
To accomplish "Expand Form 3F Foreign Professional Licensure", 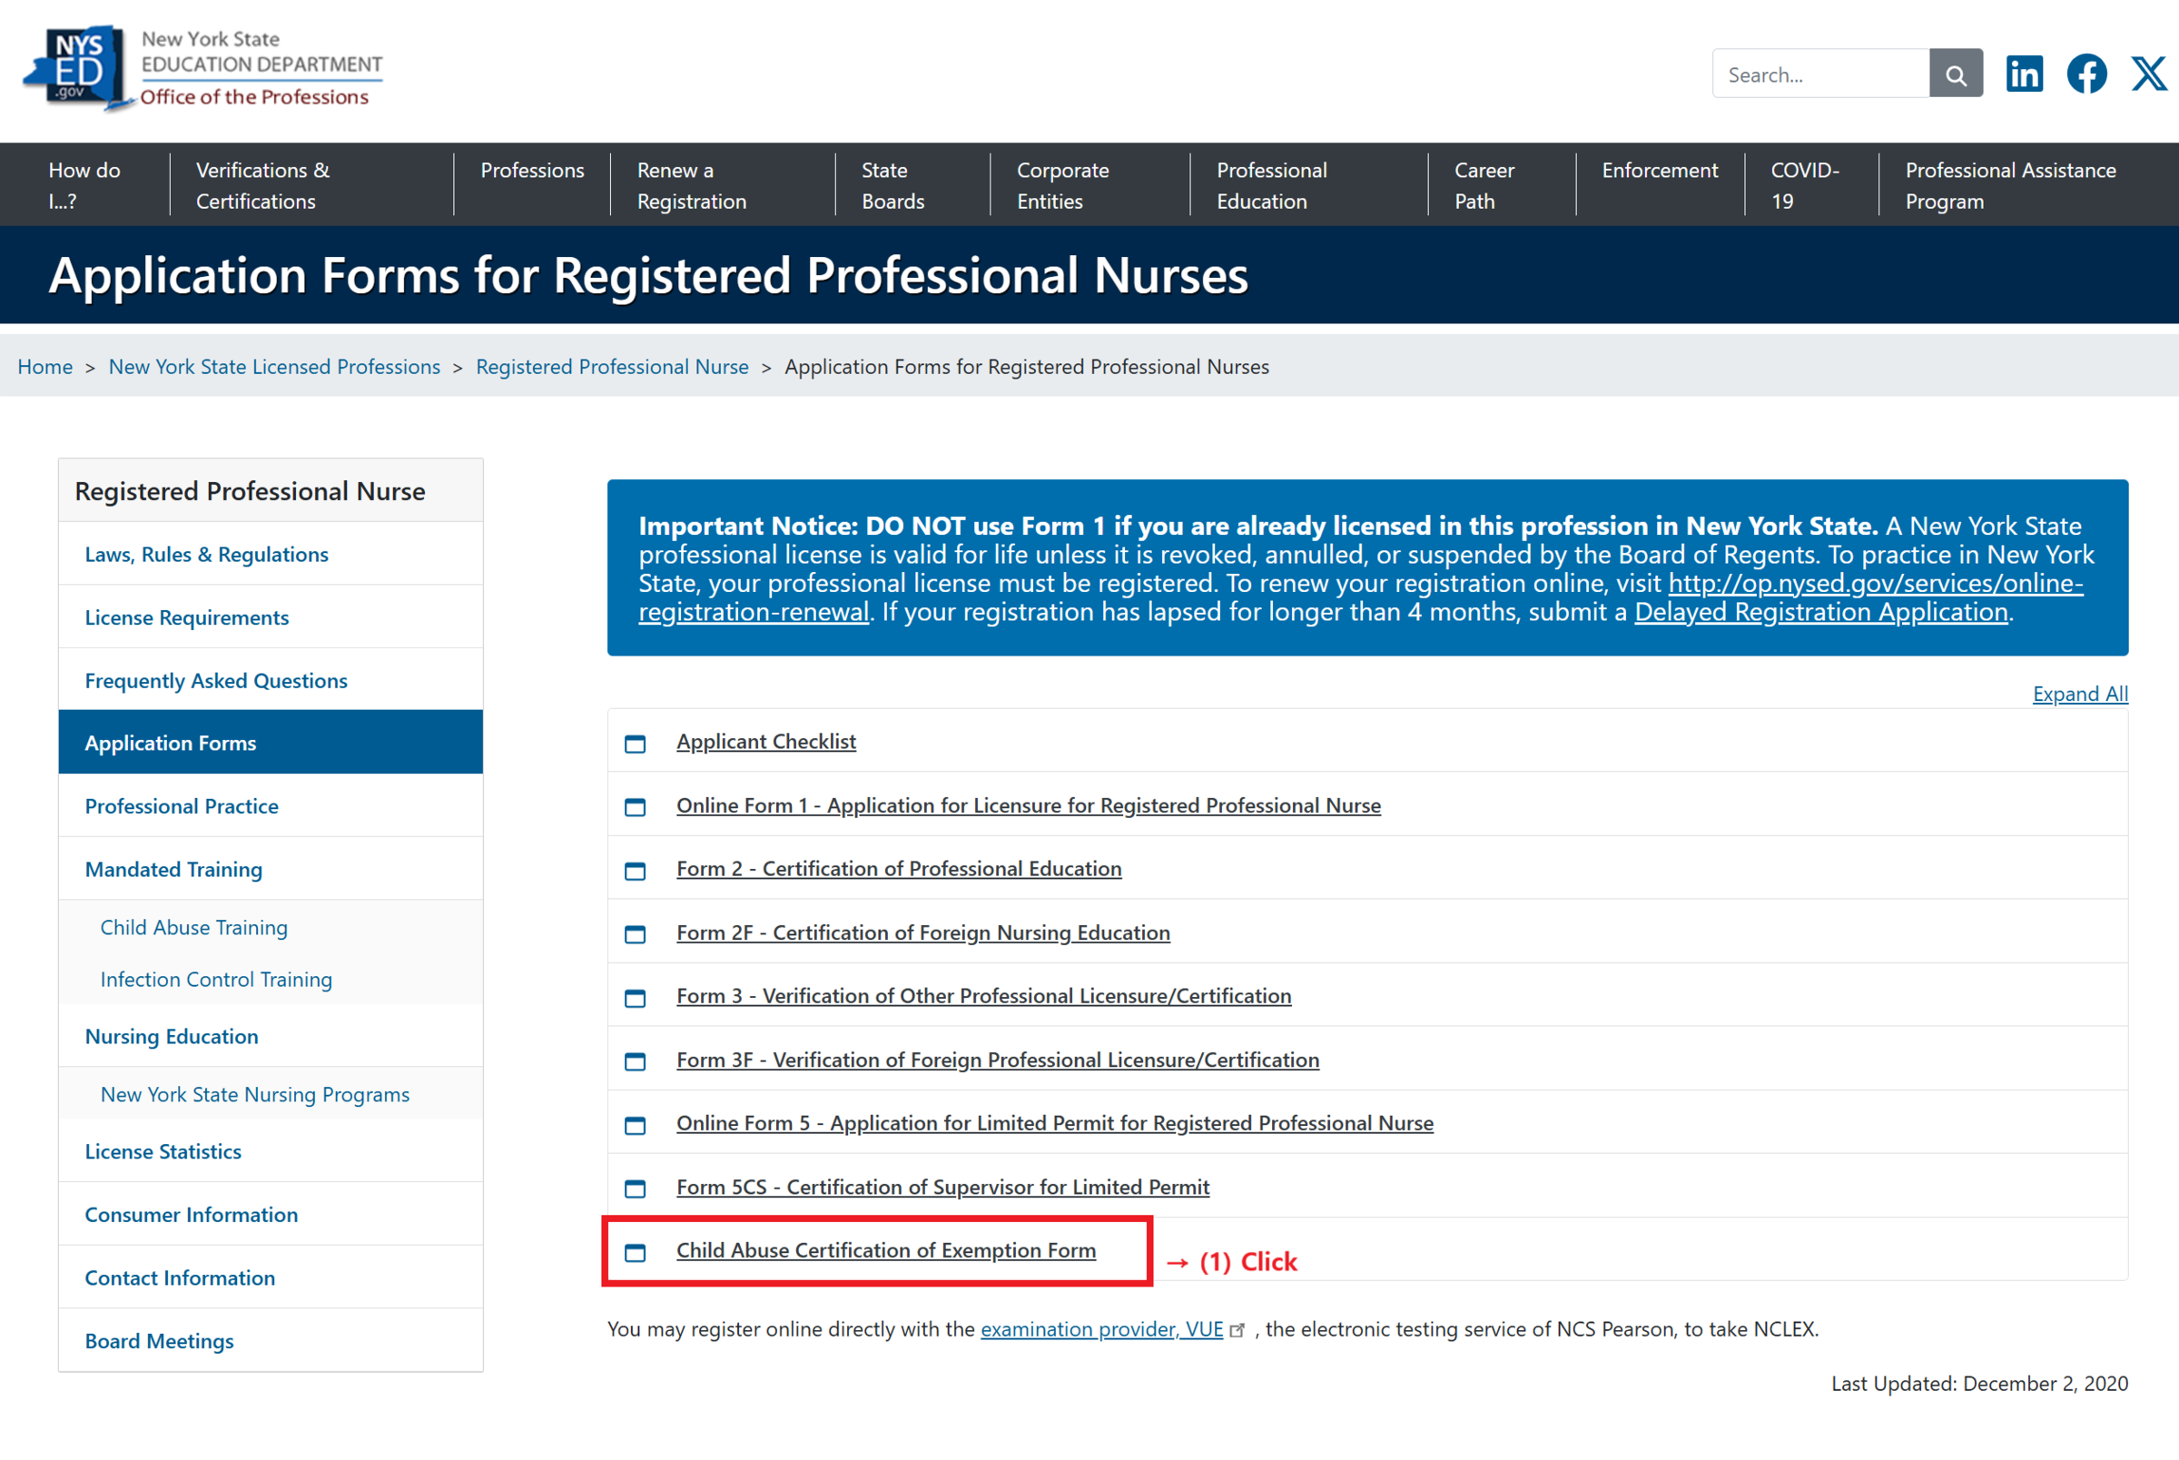I will coord(998,1060).
